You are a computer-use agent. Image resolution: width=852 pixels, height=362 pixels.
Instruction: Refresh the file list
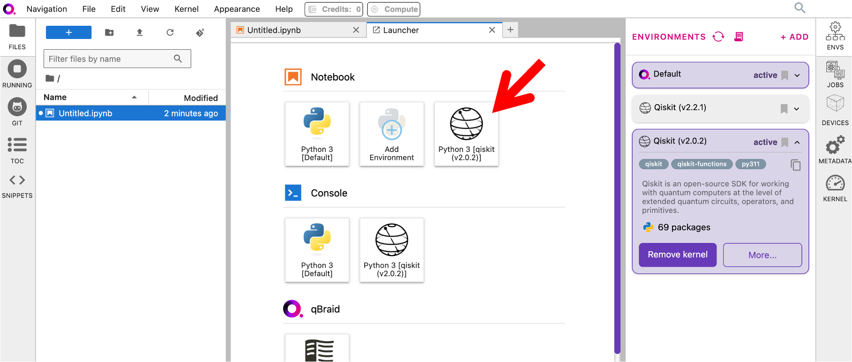170,32
